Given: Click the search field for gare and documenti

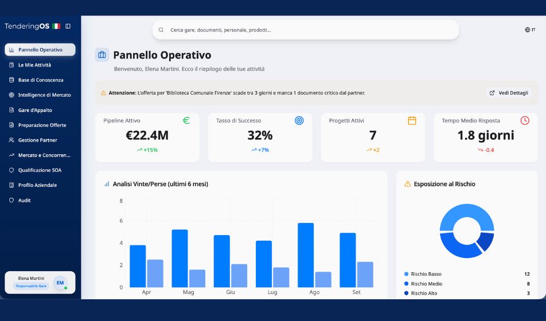Looking at the screenshot, I should point(305,30).
